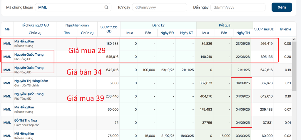Click the SLCP sau GD column header
The height and width of the screenshot is (140, 301).
[264, 29]
